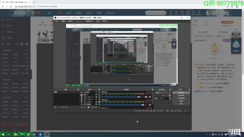Pop out the Scenes dock panel
Screen dimensions: 244x137
[78, 90]
